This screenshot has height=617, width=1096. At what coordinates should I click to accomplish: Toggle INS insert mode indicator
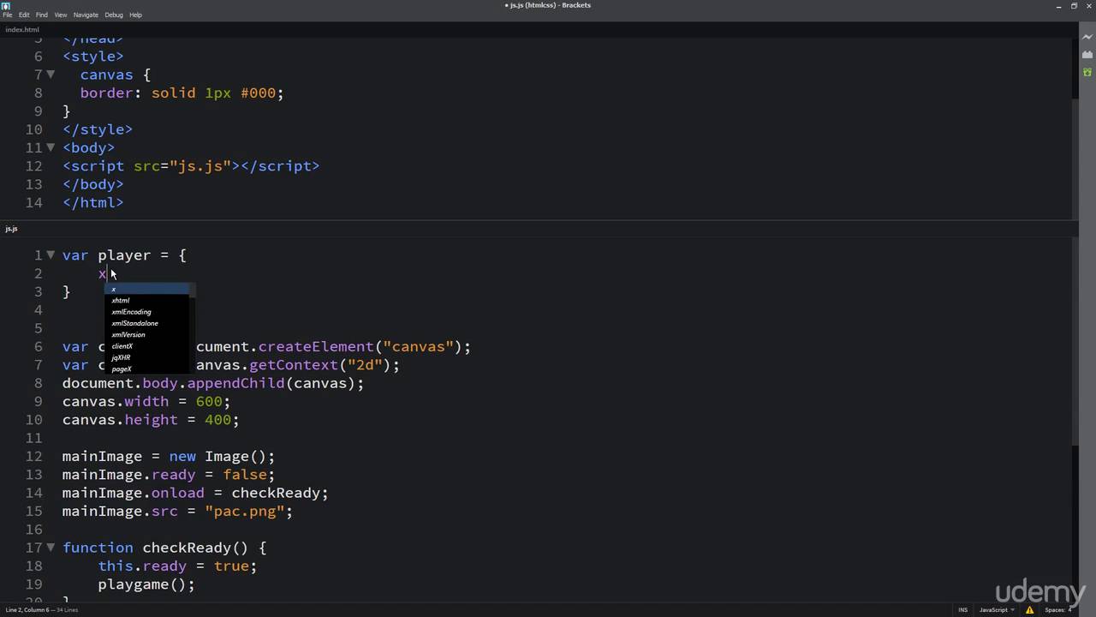[x=963, y=609]
